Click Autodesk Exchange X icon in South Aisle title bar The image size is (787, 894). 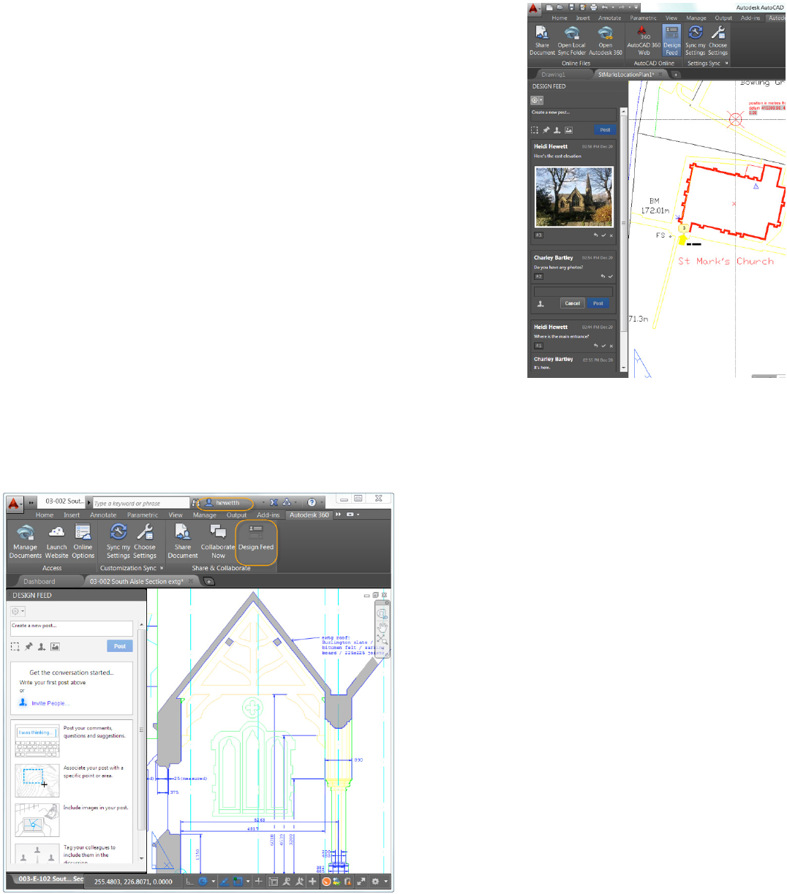point(274,503)
